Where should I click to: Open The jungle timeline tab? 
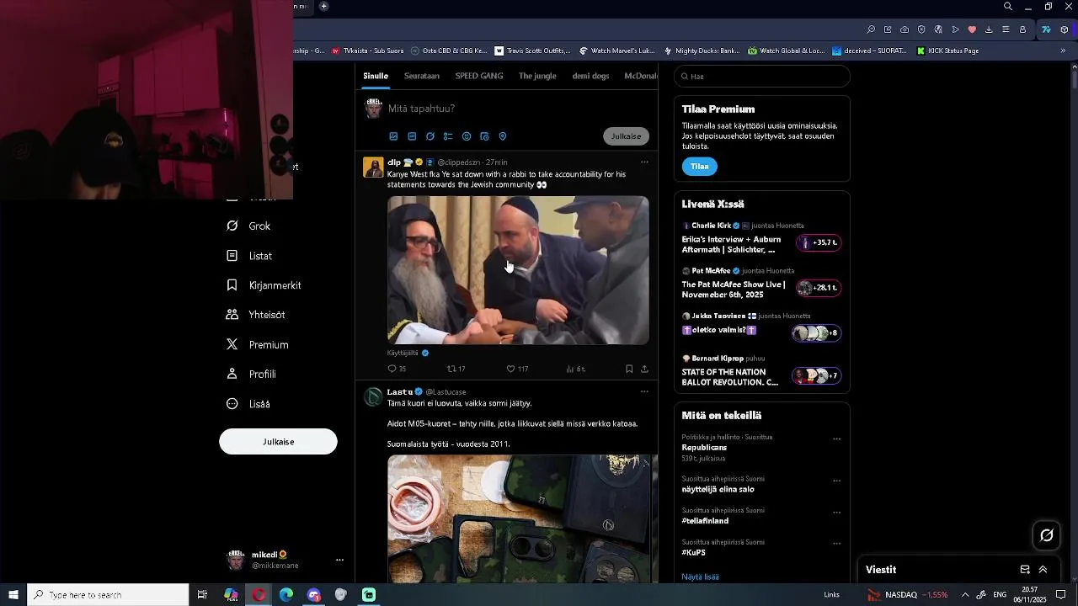[537, 76]
